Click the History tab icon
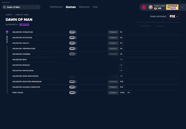 [155, 26]
